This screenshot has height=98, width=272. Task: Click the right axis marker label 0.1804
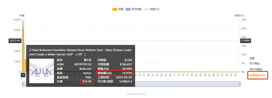pos(246,41)
